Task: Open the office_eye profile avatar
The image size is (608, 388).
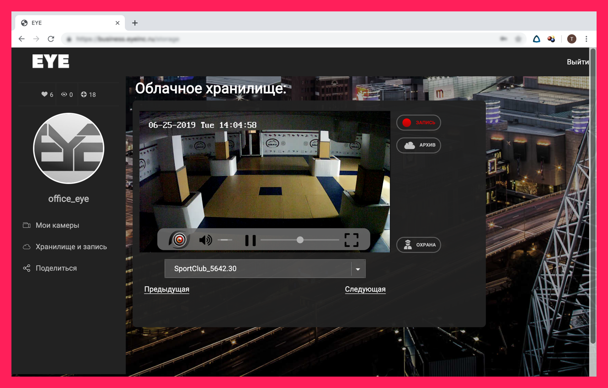Action: [x=69, y=148]
